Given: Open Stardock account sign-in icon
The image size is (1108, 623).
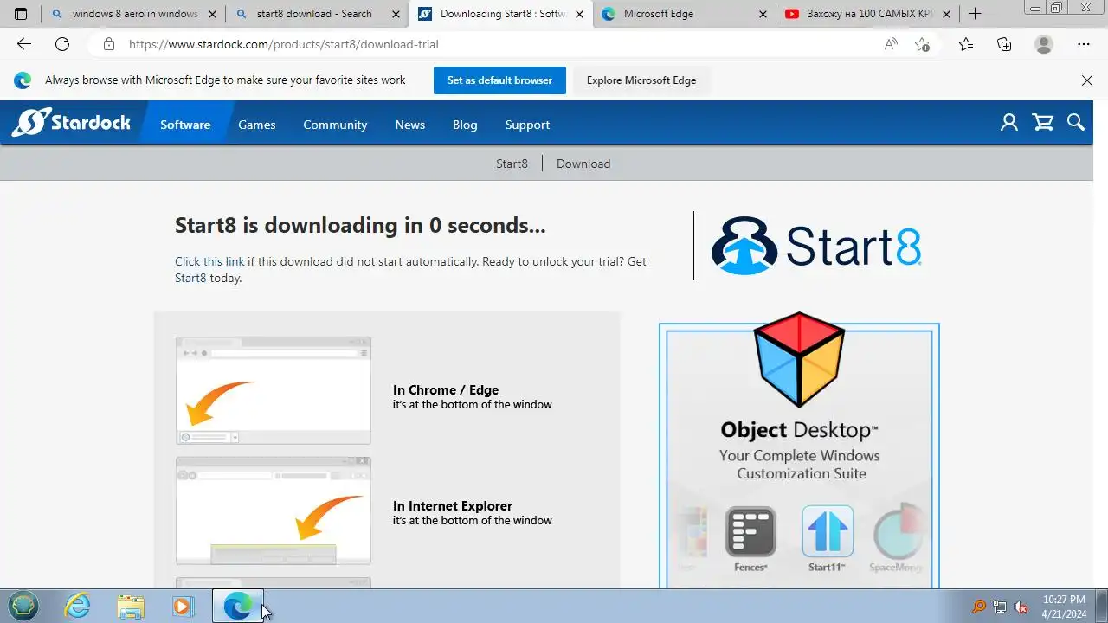Looking at the screenshot, I should [x=1009, y=123].
